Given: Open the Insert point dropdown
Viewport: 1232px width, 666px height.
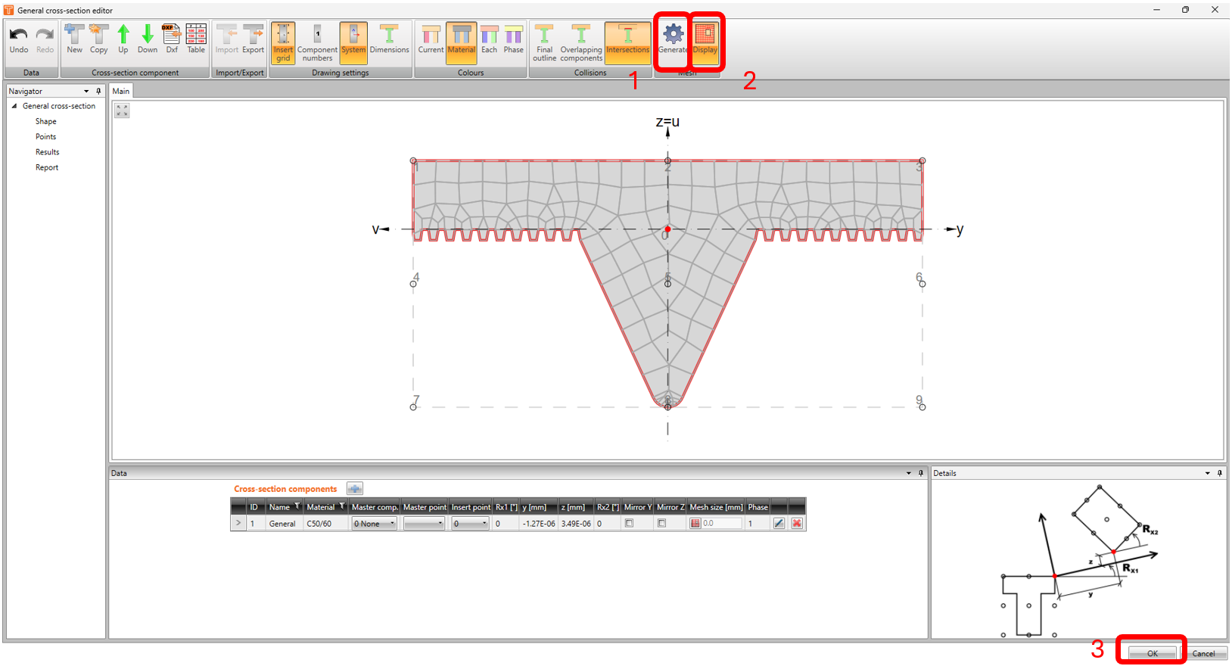Looking at the screenshot, I should point(470,524).
